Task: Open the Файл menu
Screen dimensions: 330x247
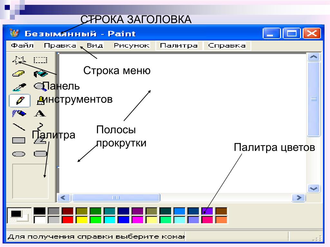Action: click(x=22, y=45)
